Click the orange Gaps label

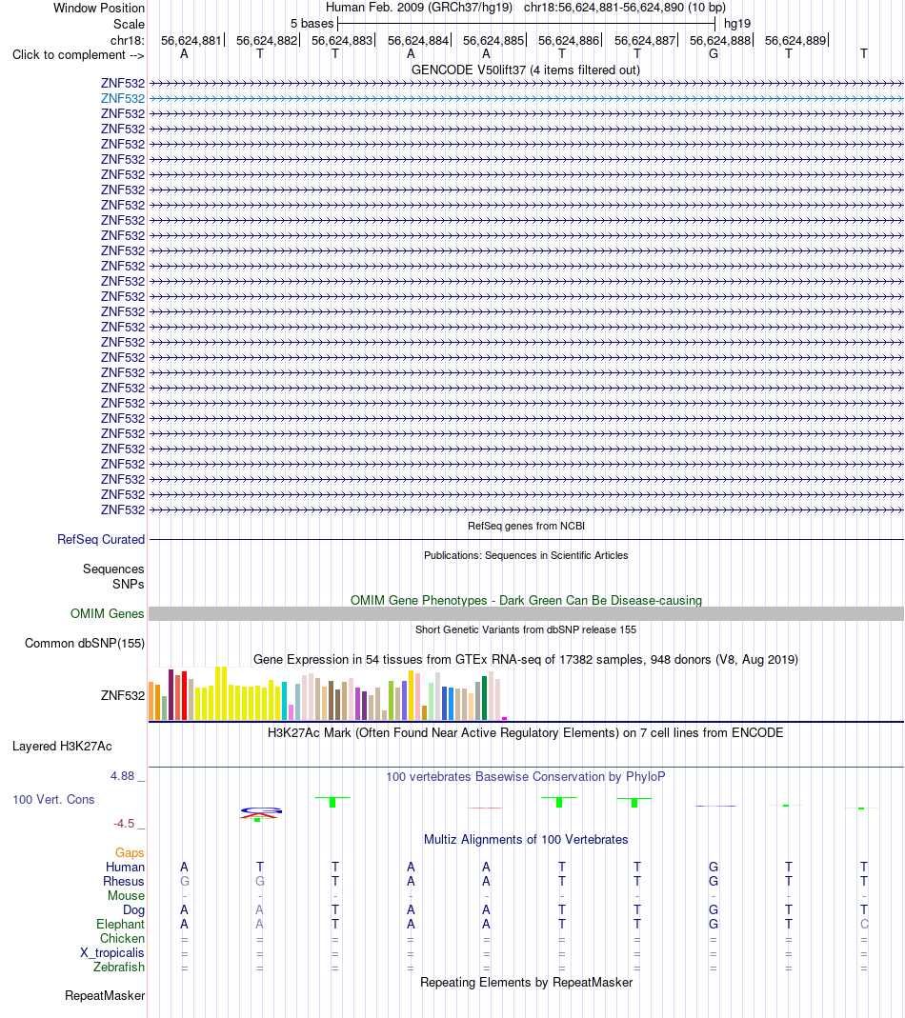[x=130, y=853]
